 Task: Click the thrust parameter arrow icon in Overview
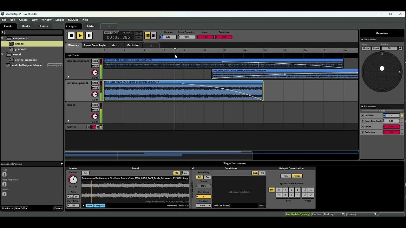pos(363,127)
